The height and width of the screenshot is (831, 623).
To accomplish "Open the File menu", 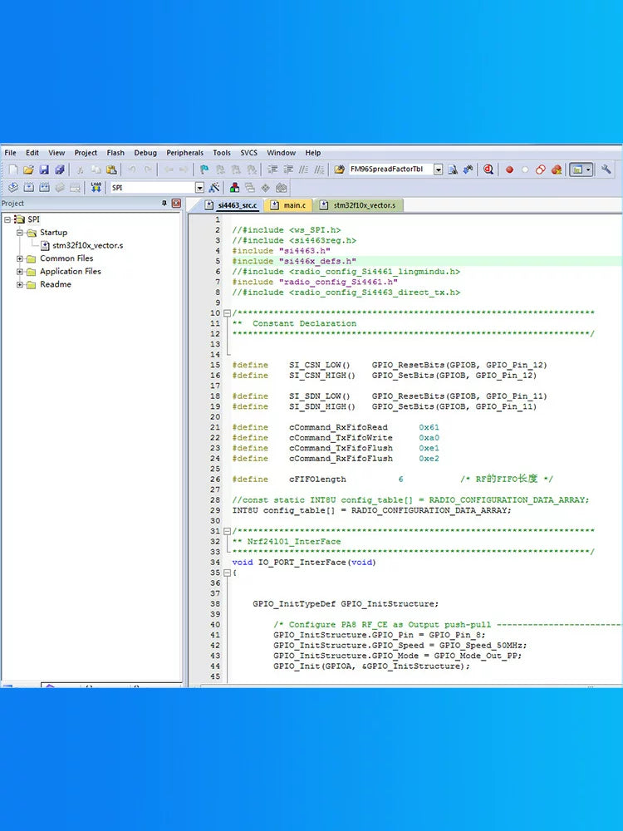I will click(10, 153).
